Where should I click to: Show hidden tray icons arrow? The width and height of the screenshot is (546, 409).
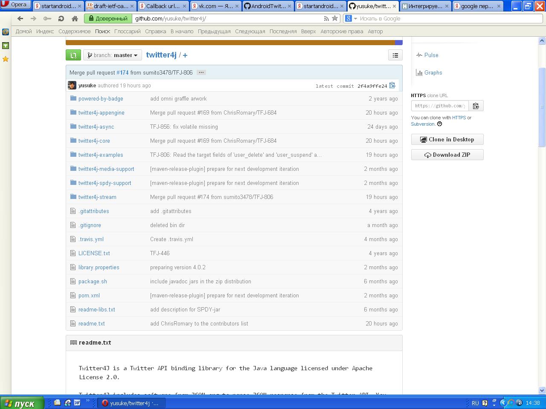coord(503,403)
